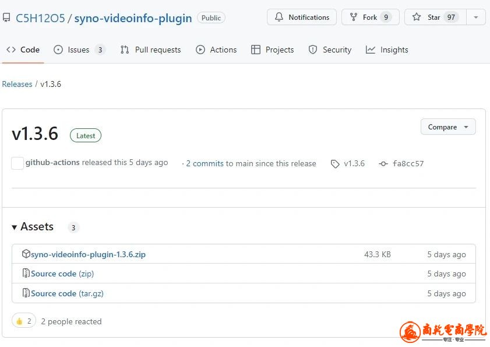Collapse the Assets section

33,226
